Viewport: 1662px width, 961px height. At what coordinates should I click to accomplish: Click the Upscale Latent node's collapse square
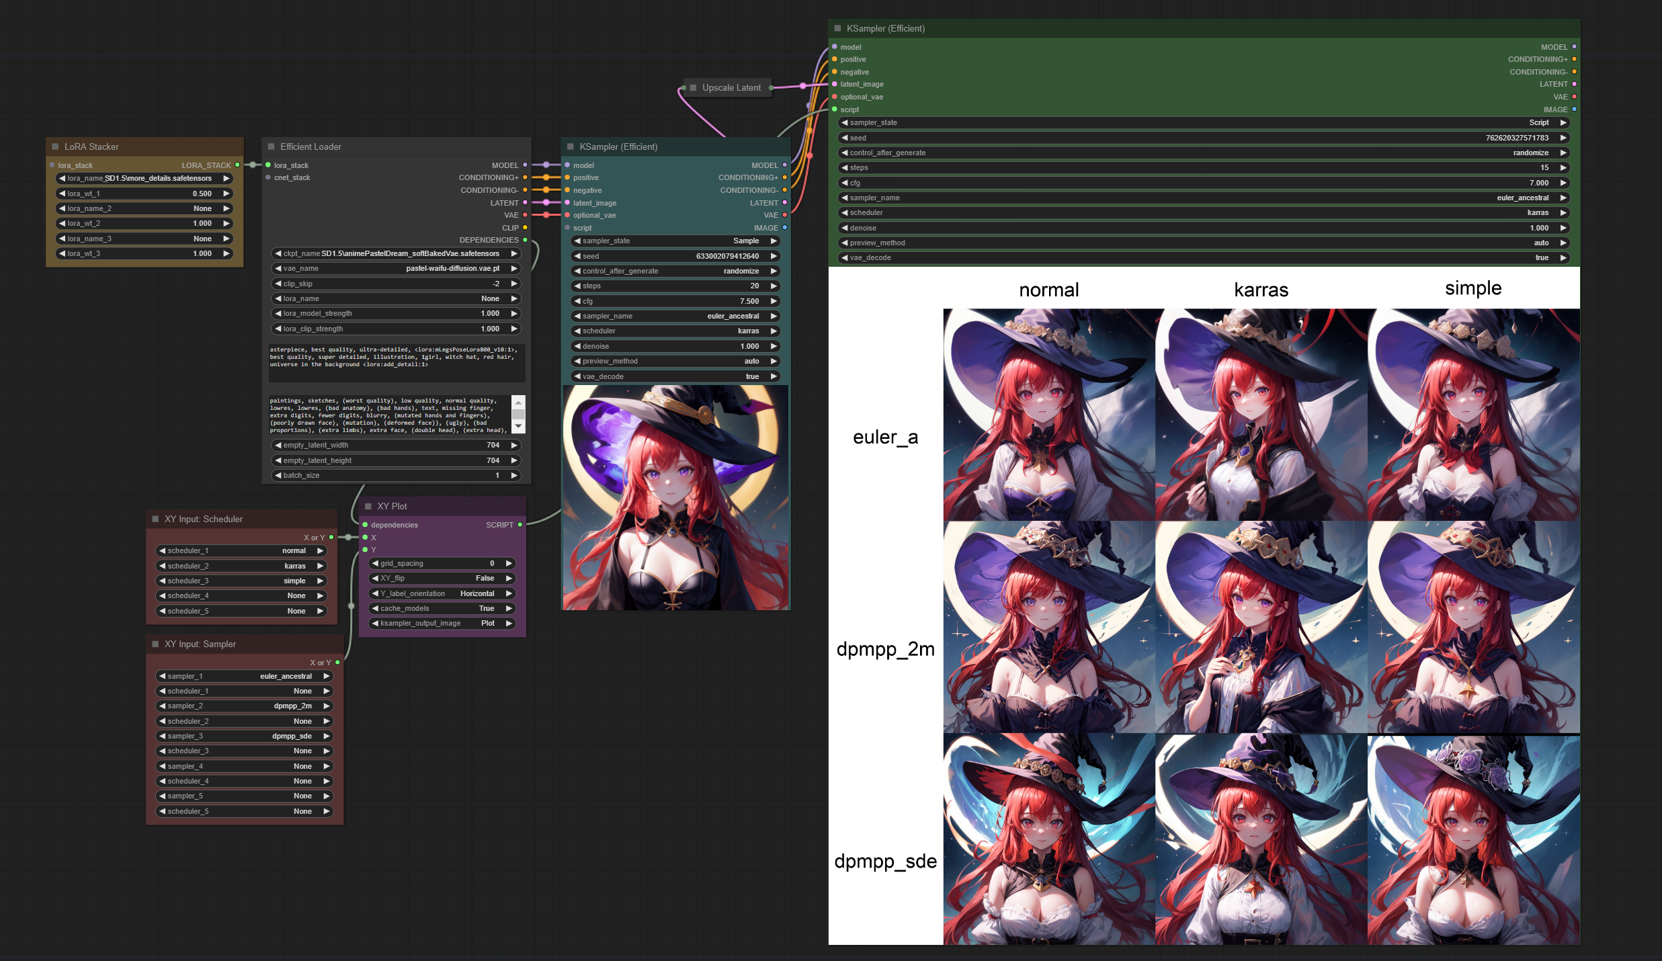coord(693,87)
